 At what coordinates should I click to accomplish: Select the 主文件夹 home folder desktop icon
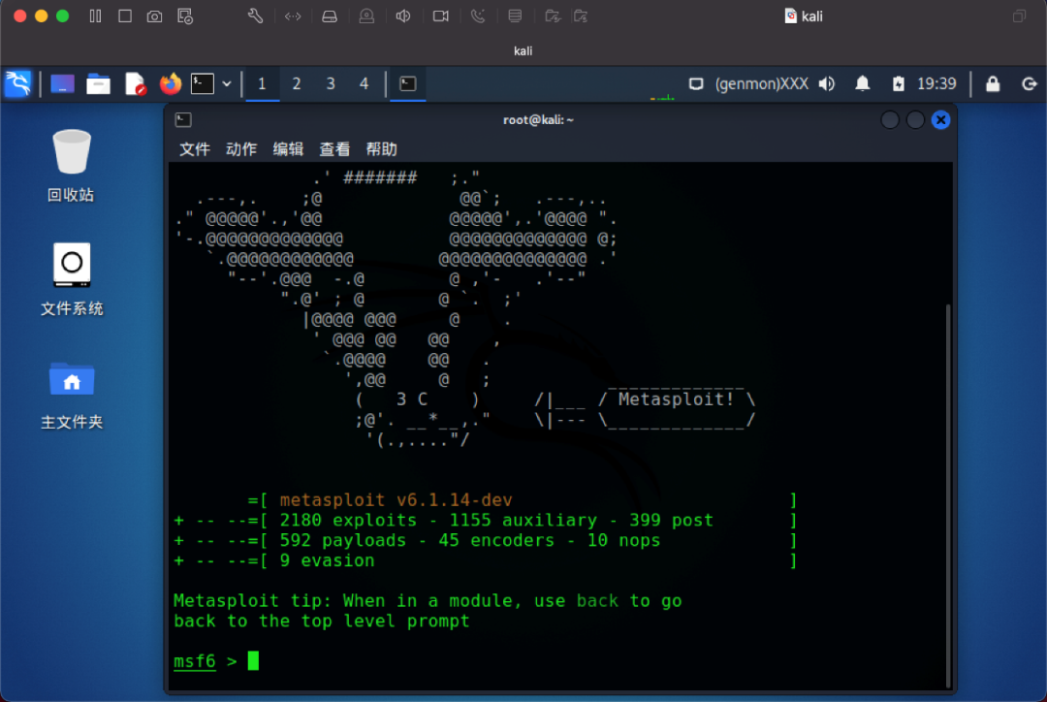pos(72,394)
